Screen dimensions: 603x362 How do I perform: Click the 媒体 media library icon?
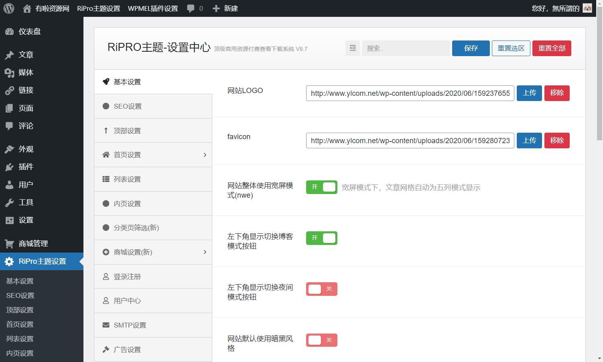9,73
